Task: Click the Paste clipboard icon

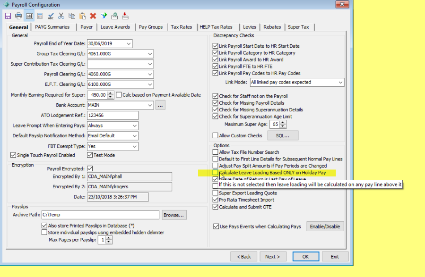Action: (x=82, y=16)
